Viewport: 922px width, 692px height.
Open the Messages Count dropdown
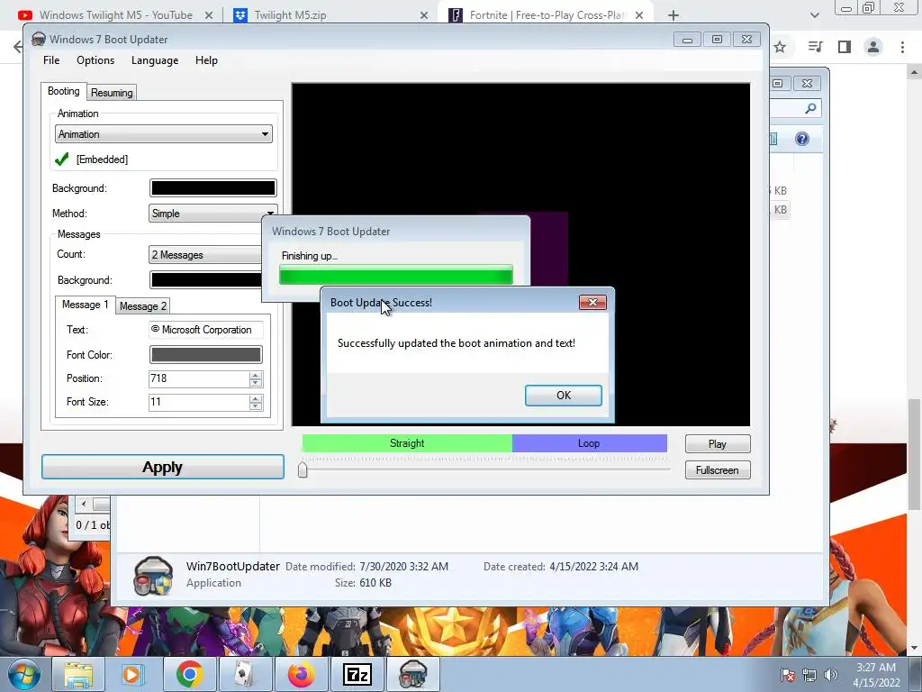click(204, 255)
